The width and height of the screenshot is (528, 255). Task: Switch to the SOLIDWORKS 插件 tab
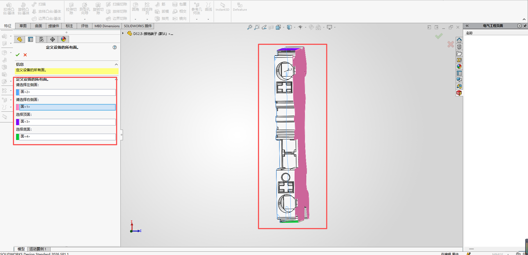point(137,26)
